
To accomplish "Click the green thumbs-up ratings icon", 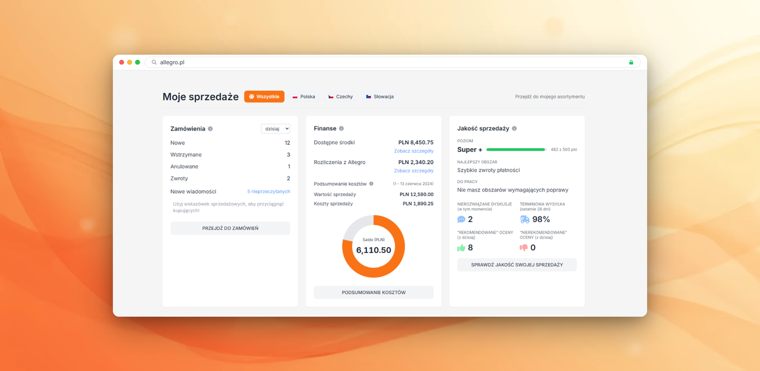I will coord(461,248).
